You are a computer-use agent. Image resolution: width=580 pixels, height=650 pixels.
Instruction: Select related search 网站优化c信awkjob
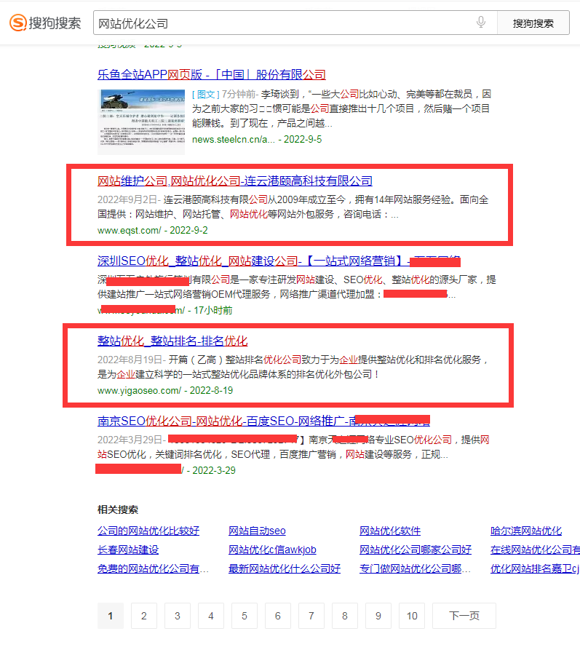click(272, 550)
